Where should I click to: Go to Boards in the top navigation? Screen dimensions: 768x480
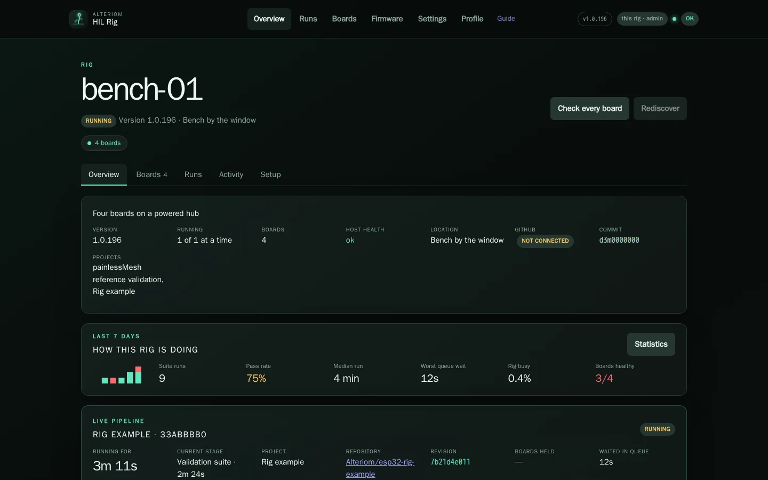(x=344, y=19)
